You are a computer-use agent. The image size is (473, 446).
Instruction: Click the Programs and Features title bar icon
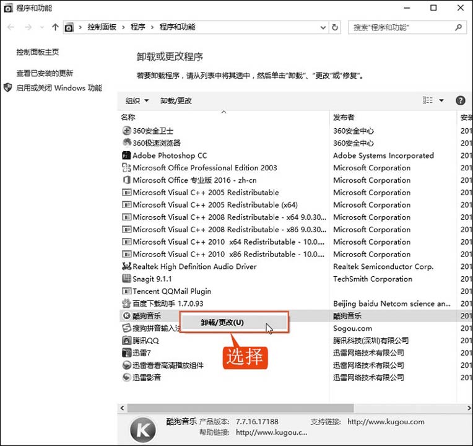8,8
